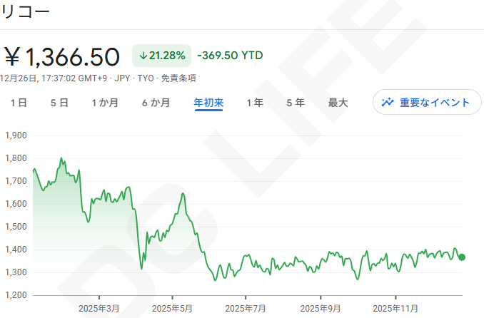Image resolution: width=484 pixels, height=318 pixels.
Task: Click the 2025年7月 axis label
Action: tap(246, 309)
